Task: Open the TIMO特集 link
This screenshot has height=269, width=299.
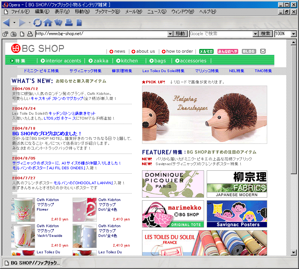Action: (x=263, y=71)
